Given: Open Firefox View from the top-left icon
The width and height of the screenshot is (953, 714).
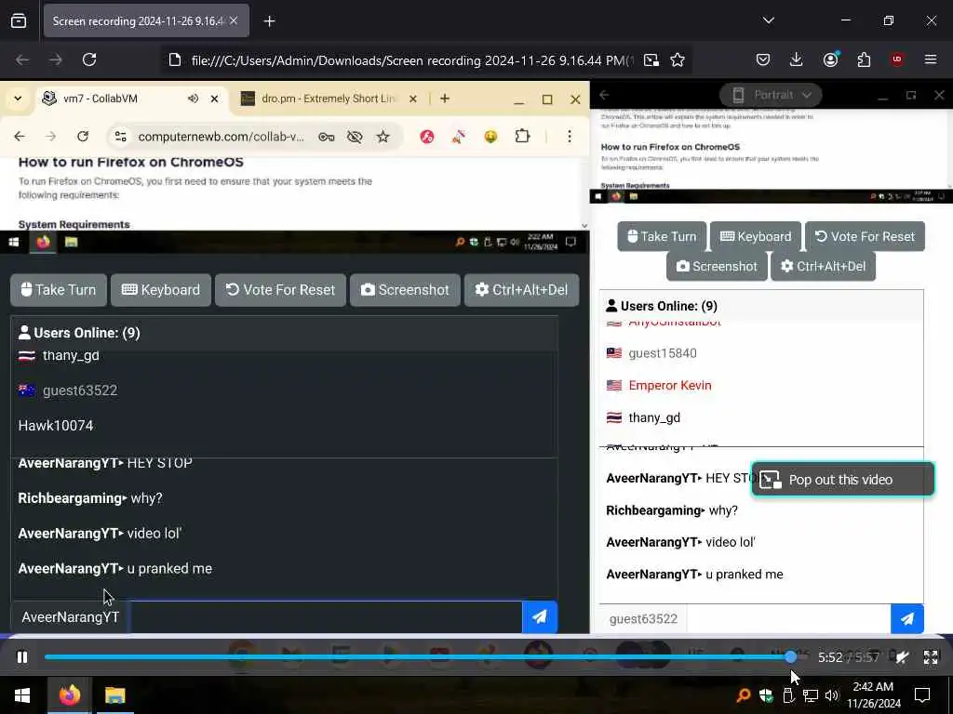Looking at the screenshot, I should [19, 21].
